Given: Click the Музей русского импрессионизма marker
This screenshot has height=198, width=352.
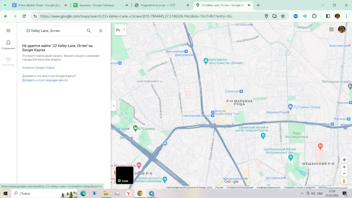Looking at the screenshot, I should 165,179.
